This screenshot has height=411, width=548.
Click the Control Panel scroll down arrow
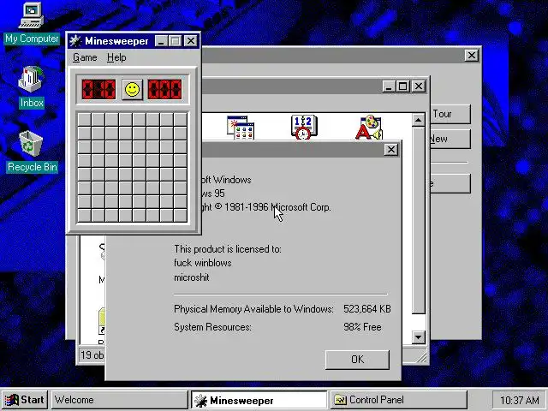419,337
